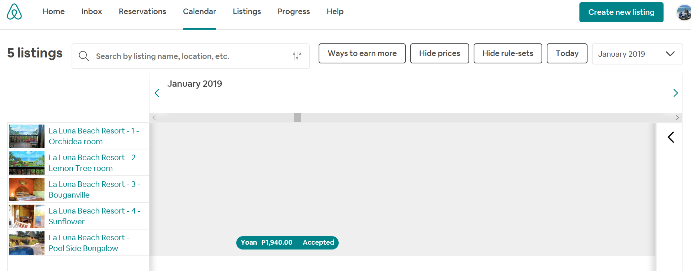Jump to Today on the calendar
Viewport: 691px width, 271px height.
pyautogui.click(x=567, y=53)
